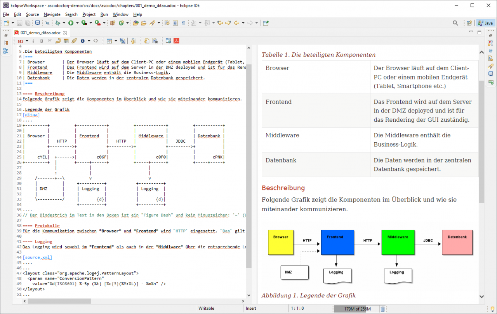The height and width of the screenshot is (314, 497).
Task: Open preview in external browser icon
Action: (169, 41)
